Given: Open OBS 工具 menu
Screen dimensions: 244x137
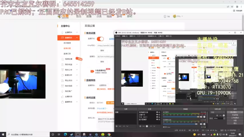Looking at the screenshot, I should pyautogui.click(x=161, y=36).
